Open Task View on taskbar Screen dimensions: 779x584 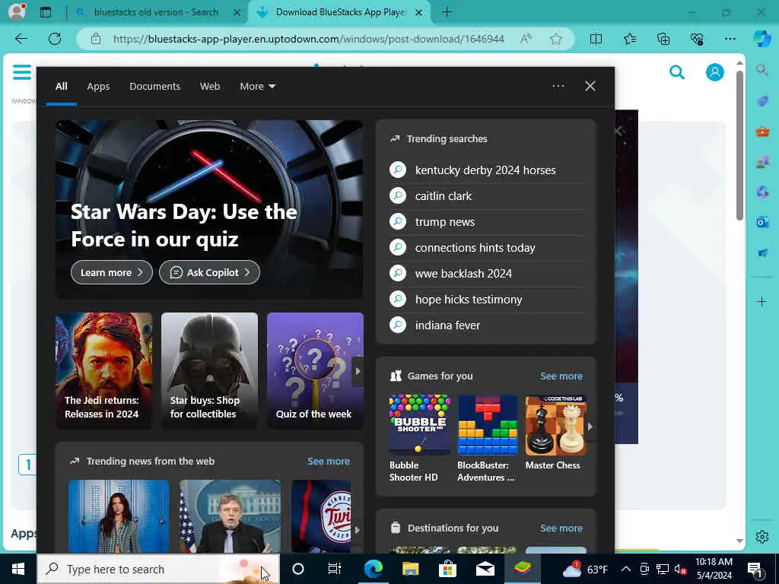(335, 569)
